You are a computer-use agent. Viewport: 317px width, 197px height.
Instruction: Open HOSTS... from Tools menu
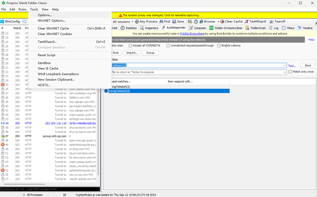70,85
